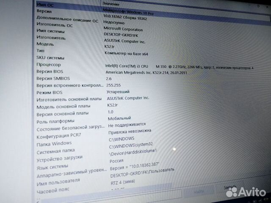This screenshot has width=271, height=203.
Task: Click the value 'RTZ 4 (зима)'
Action: point(123,182)
